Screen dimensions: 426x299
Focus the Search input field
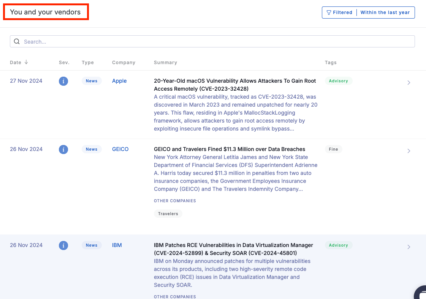tap(212, 41)
